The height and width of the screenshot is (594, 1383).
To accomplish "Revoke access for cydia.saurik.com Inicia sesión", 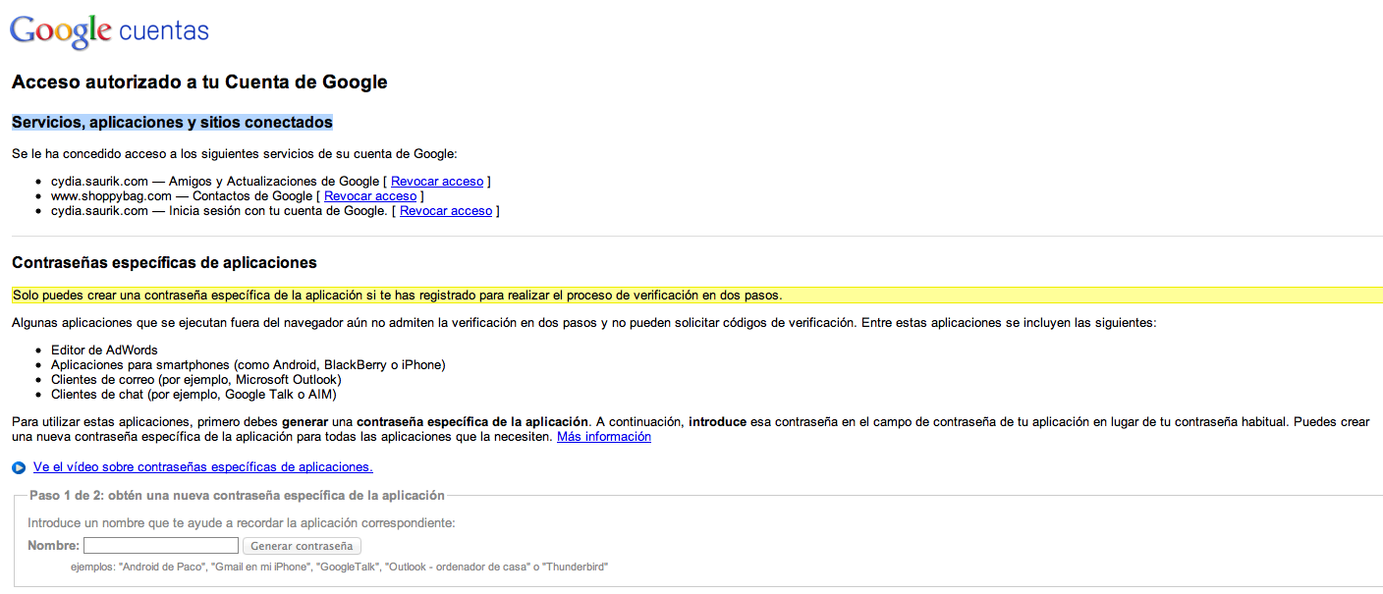I will (x=446, y=210).
